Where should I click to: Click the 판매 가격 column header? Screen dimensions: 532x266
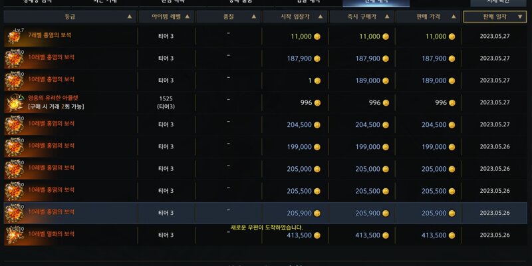(x=428, y=17)
